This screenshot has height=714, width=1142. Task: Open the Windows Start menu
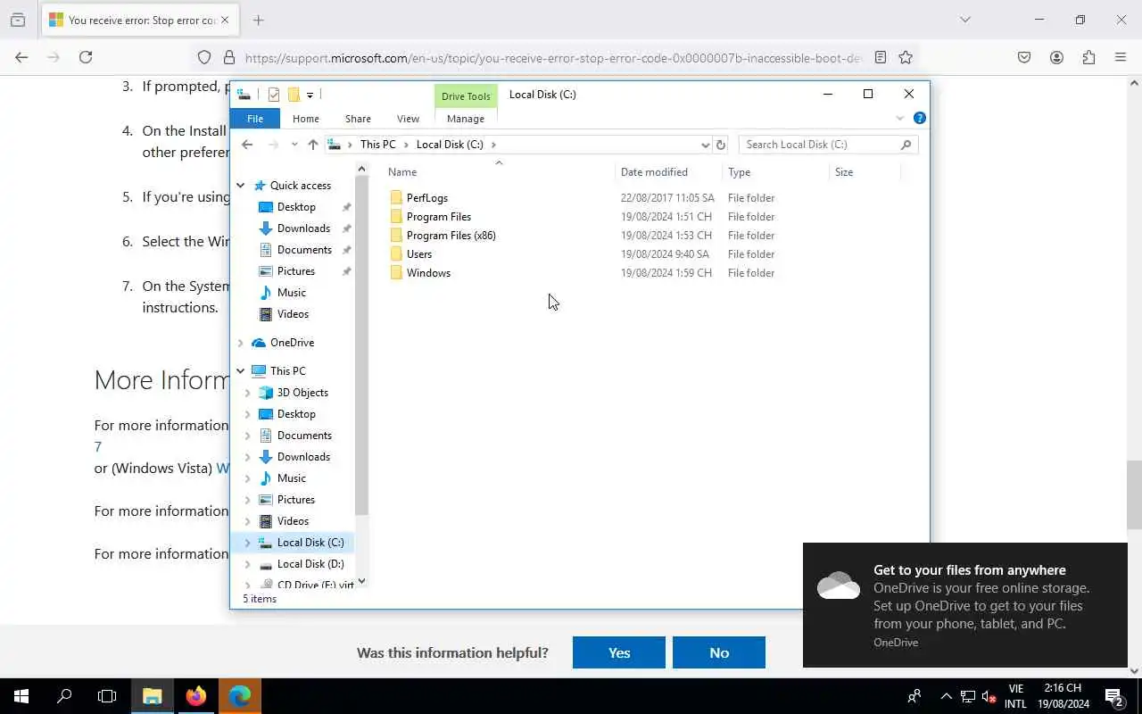click(21, 696)
